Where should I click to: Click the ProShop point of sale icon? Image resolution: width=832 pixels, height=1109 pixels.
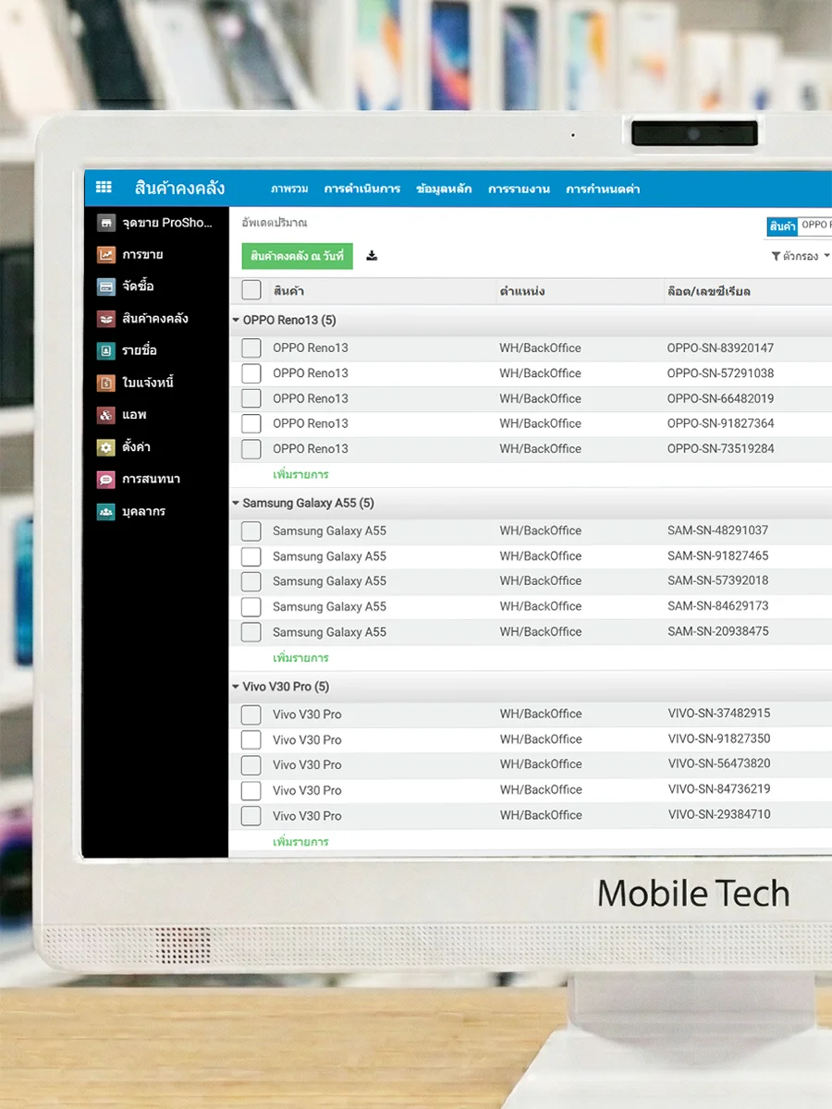click(x=106, y=223)
